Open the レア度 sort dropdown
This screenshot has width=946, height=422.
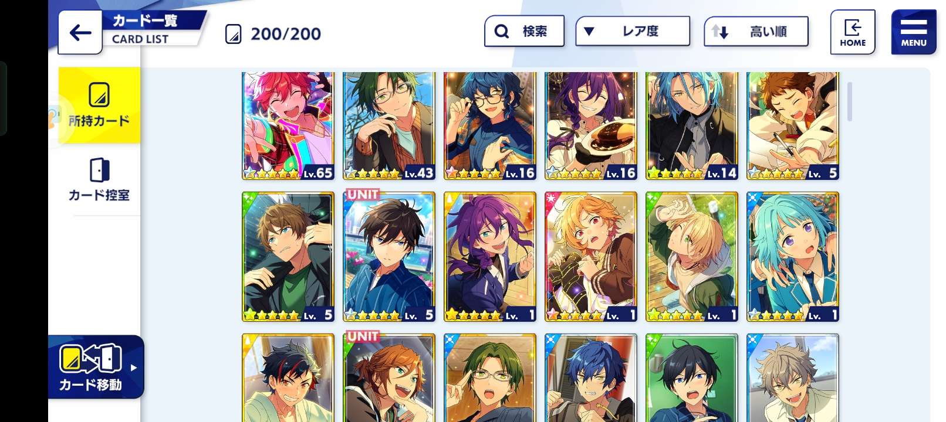click(x=633, y=31)
